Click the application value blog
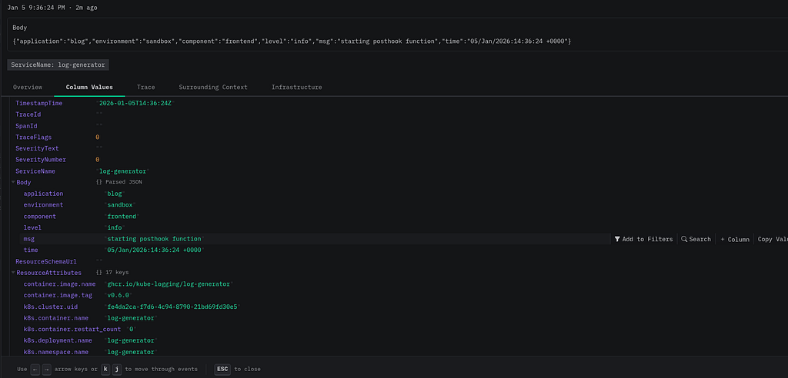 coord(115,194)
